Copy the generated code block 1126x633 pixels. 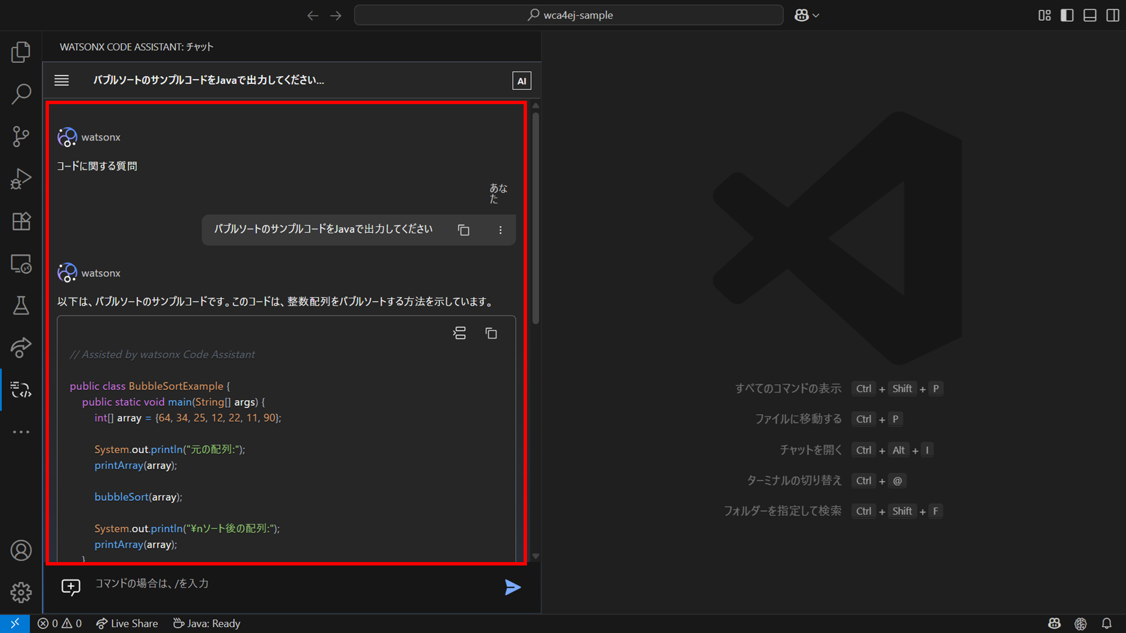tap(491, 334)
